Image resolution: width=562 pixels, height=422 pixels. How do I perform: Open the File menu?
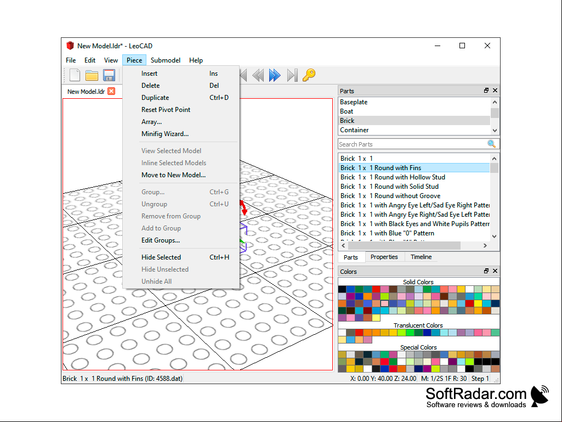coord(71,60)
